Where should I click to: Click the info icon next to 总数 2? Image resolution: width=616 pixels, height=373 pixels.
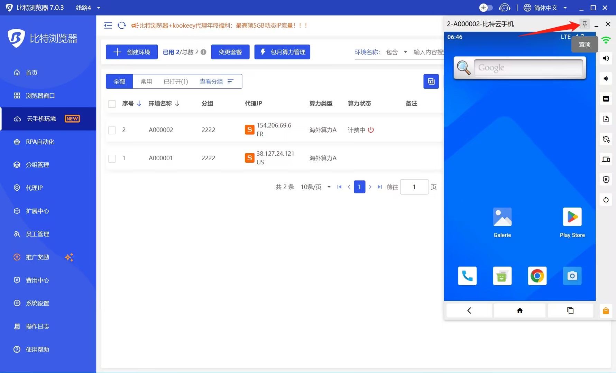click(x=203, y=52)
